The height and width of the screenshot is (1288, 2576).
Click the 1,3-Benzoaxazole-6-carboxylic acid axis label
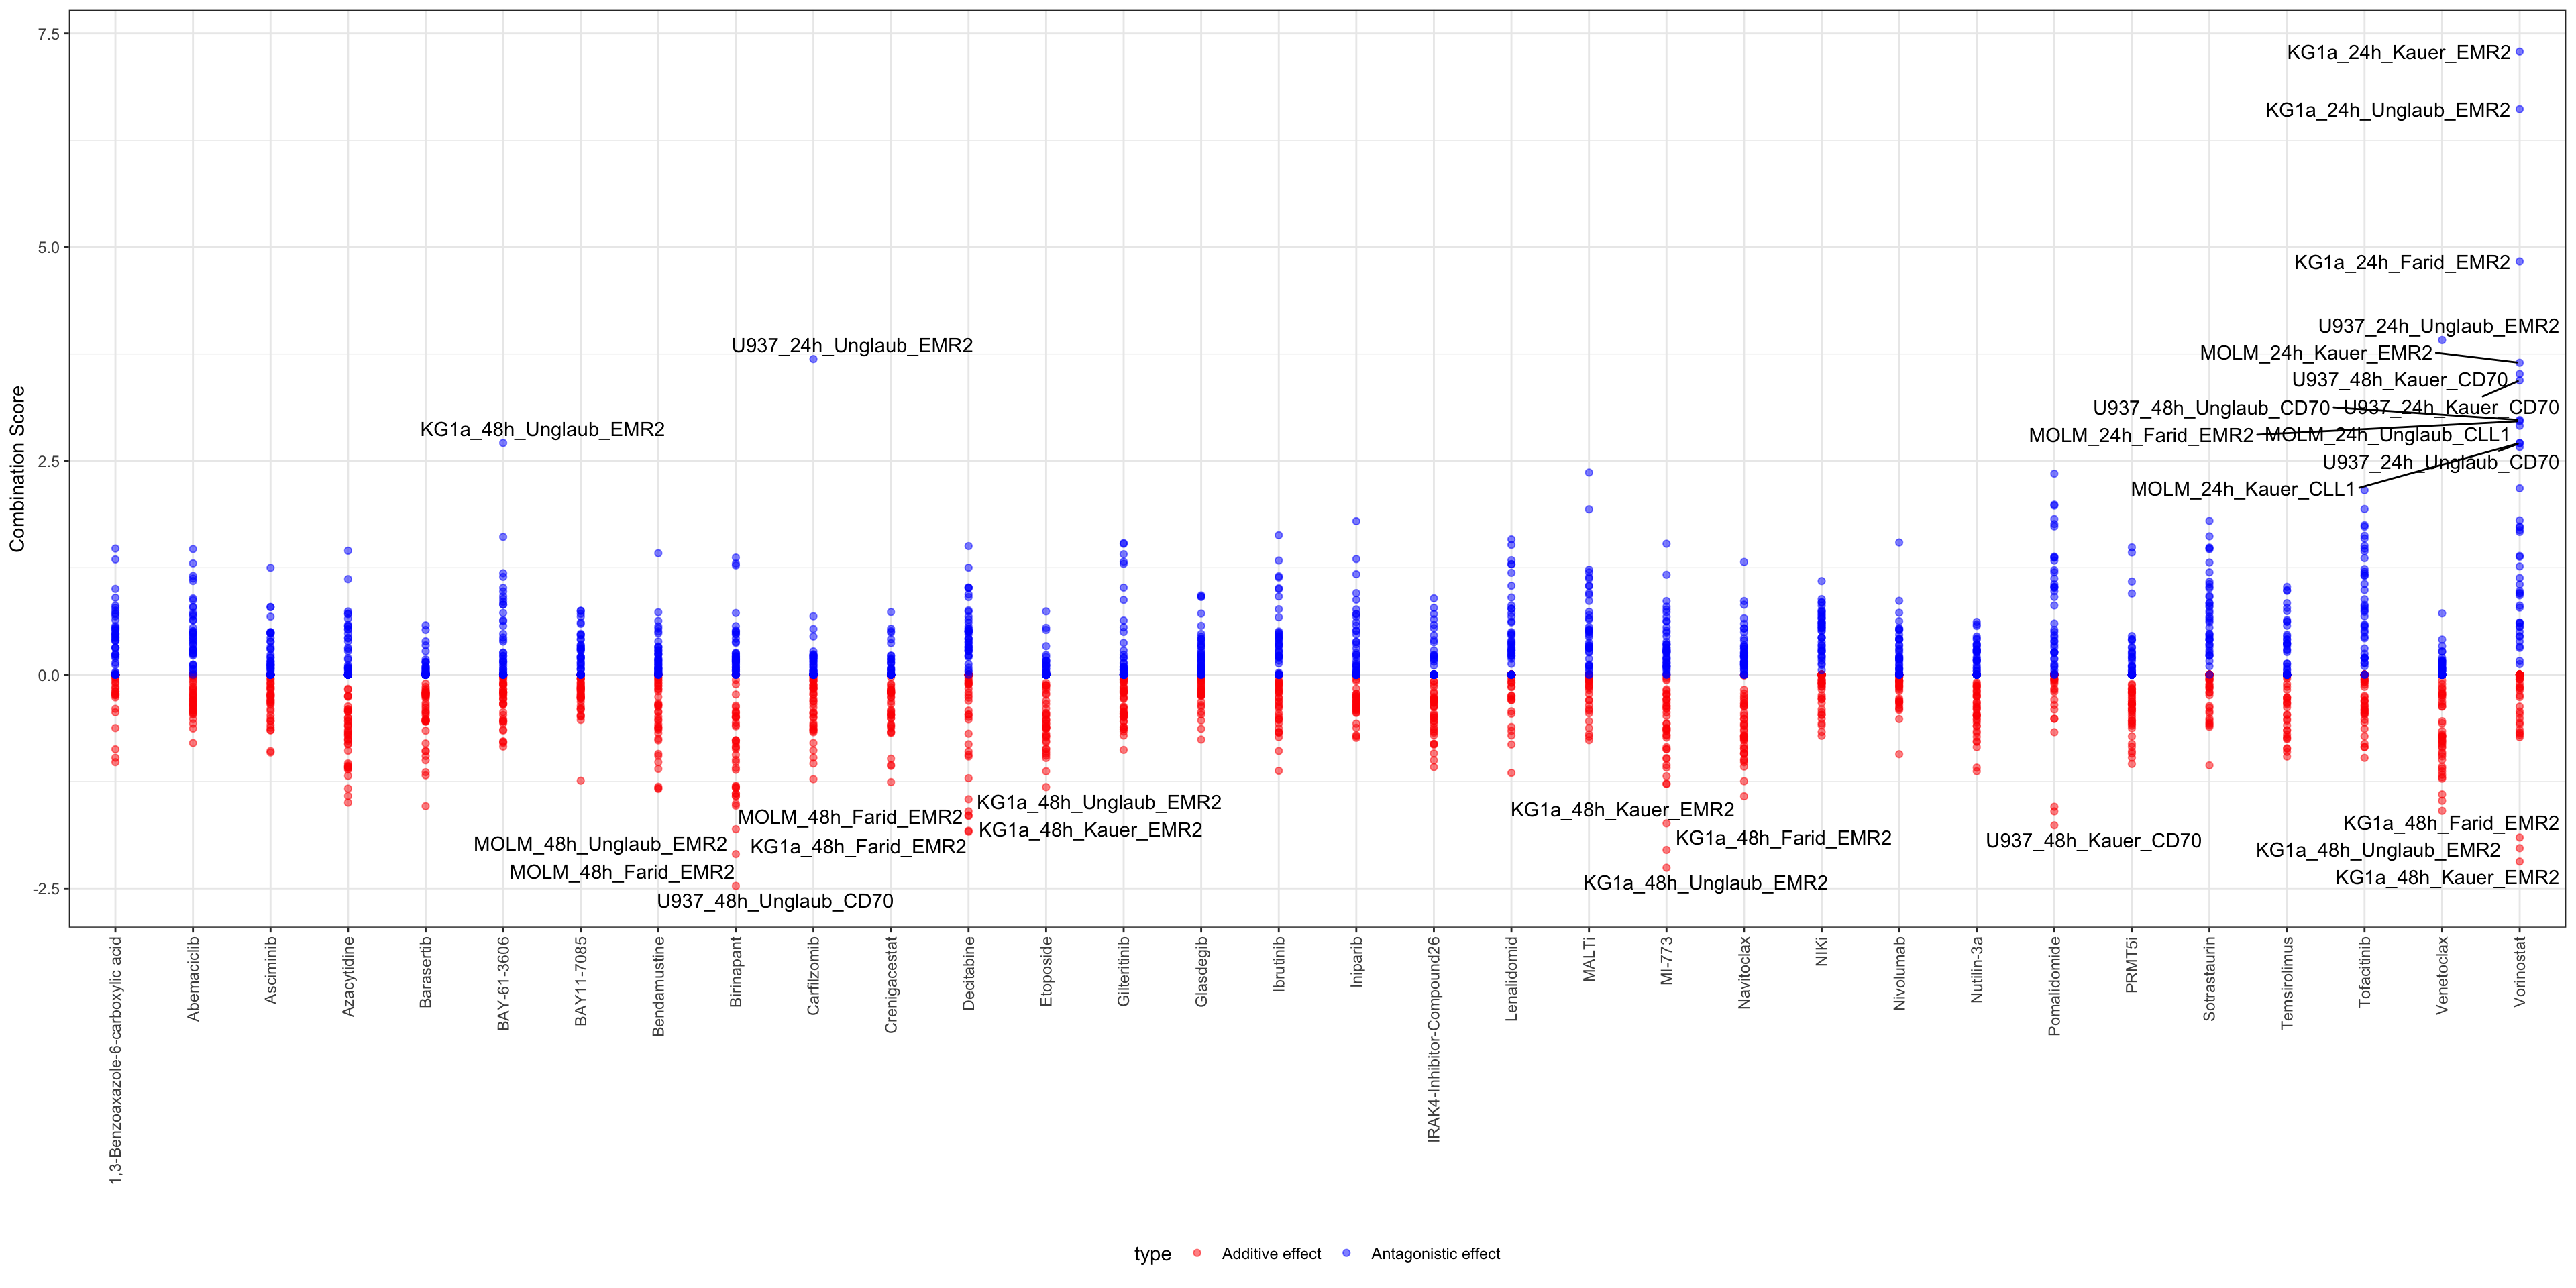coord(116,1059)
